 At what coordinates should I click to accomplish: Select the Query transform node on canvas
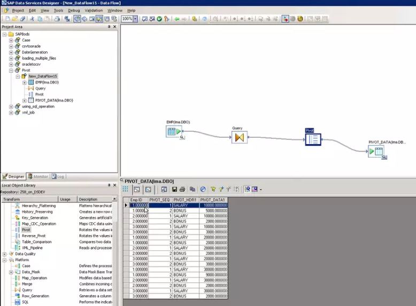pos(240,137)
